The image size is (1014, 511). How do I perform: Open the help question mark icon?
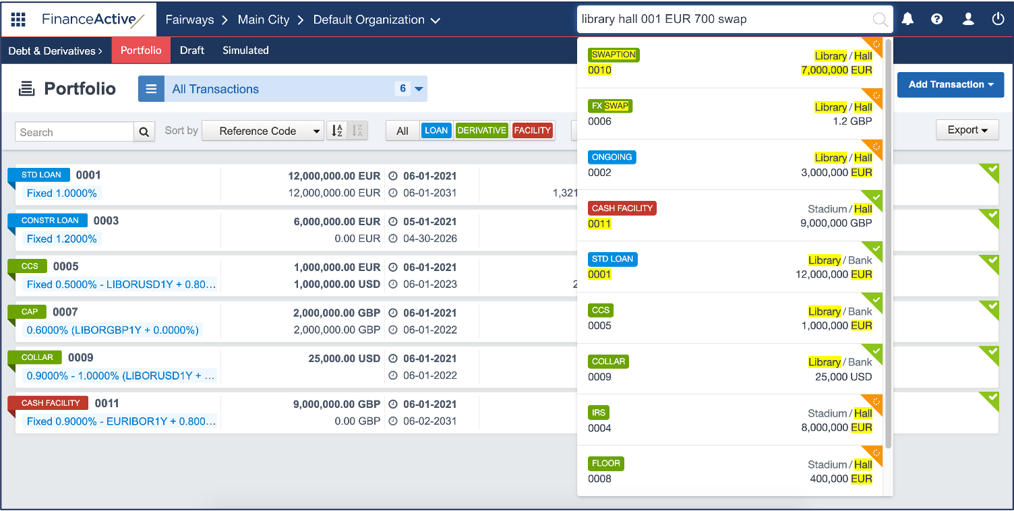937,20
